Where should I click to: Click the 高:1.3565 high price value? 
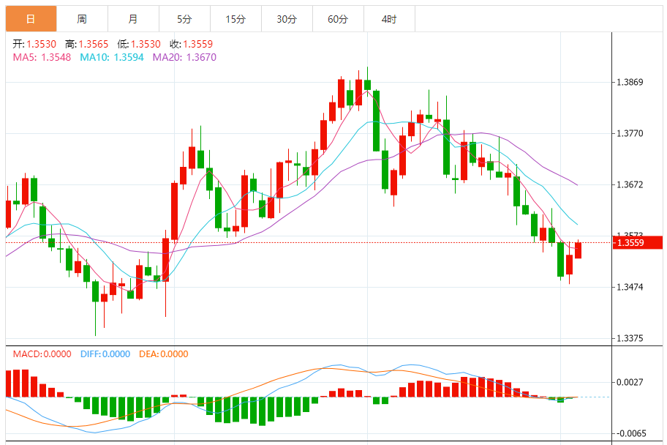pyautogui.click(x=87, y=45)
